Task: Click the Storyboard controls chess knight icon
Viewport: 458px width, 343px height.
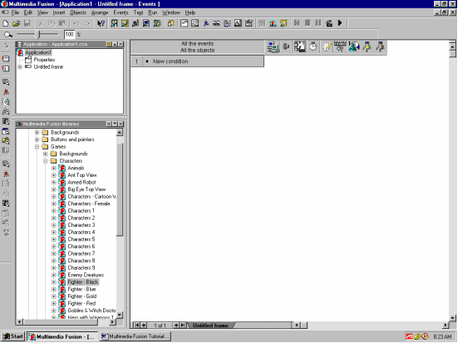Action: 300,47
